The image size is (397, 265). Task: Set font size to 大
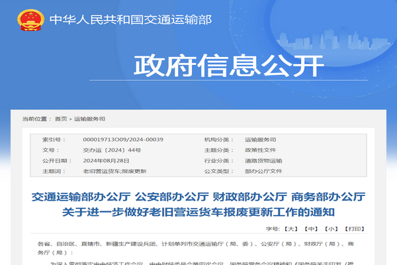point(291,228)
